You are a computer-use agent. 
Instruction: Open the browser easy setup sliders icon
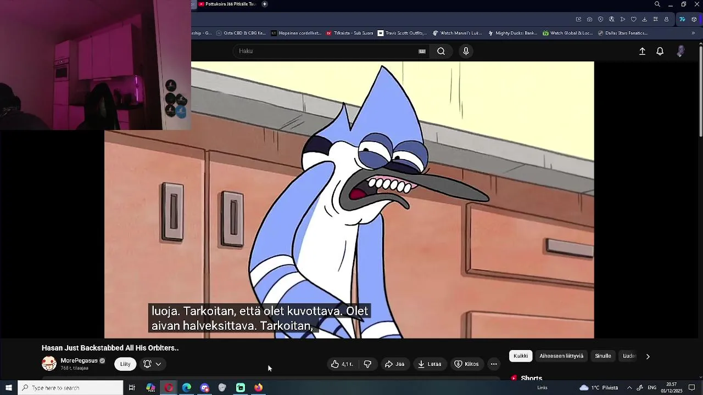pos(655,19)
